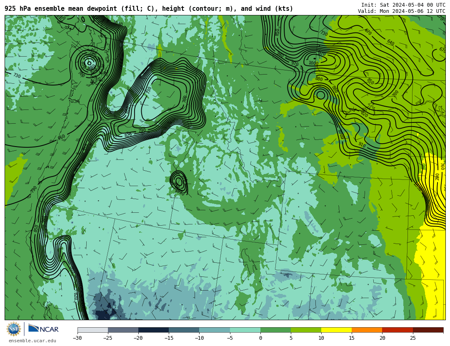Click the '700' height contour label
450x346 pixels.
[x=395, y=94]
